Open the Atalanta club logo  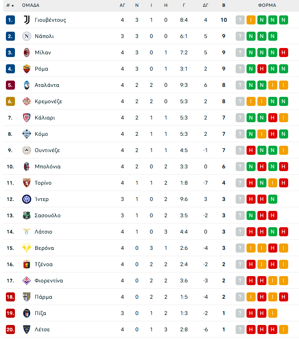coord(27,85)
